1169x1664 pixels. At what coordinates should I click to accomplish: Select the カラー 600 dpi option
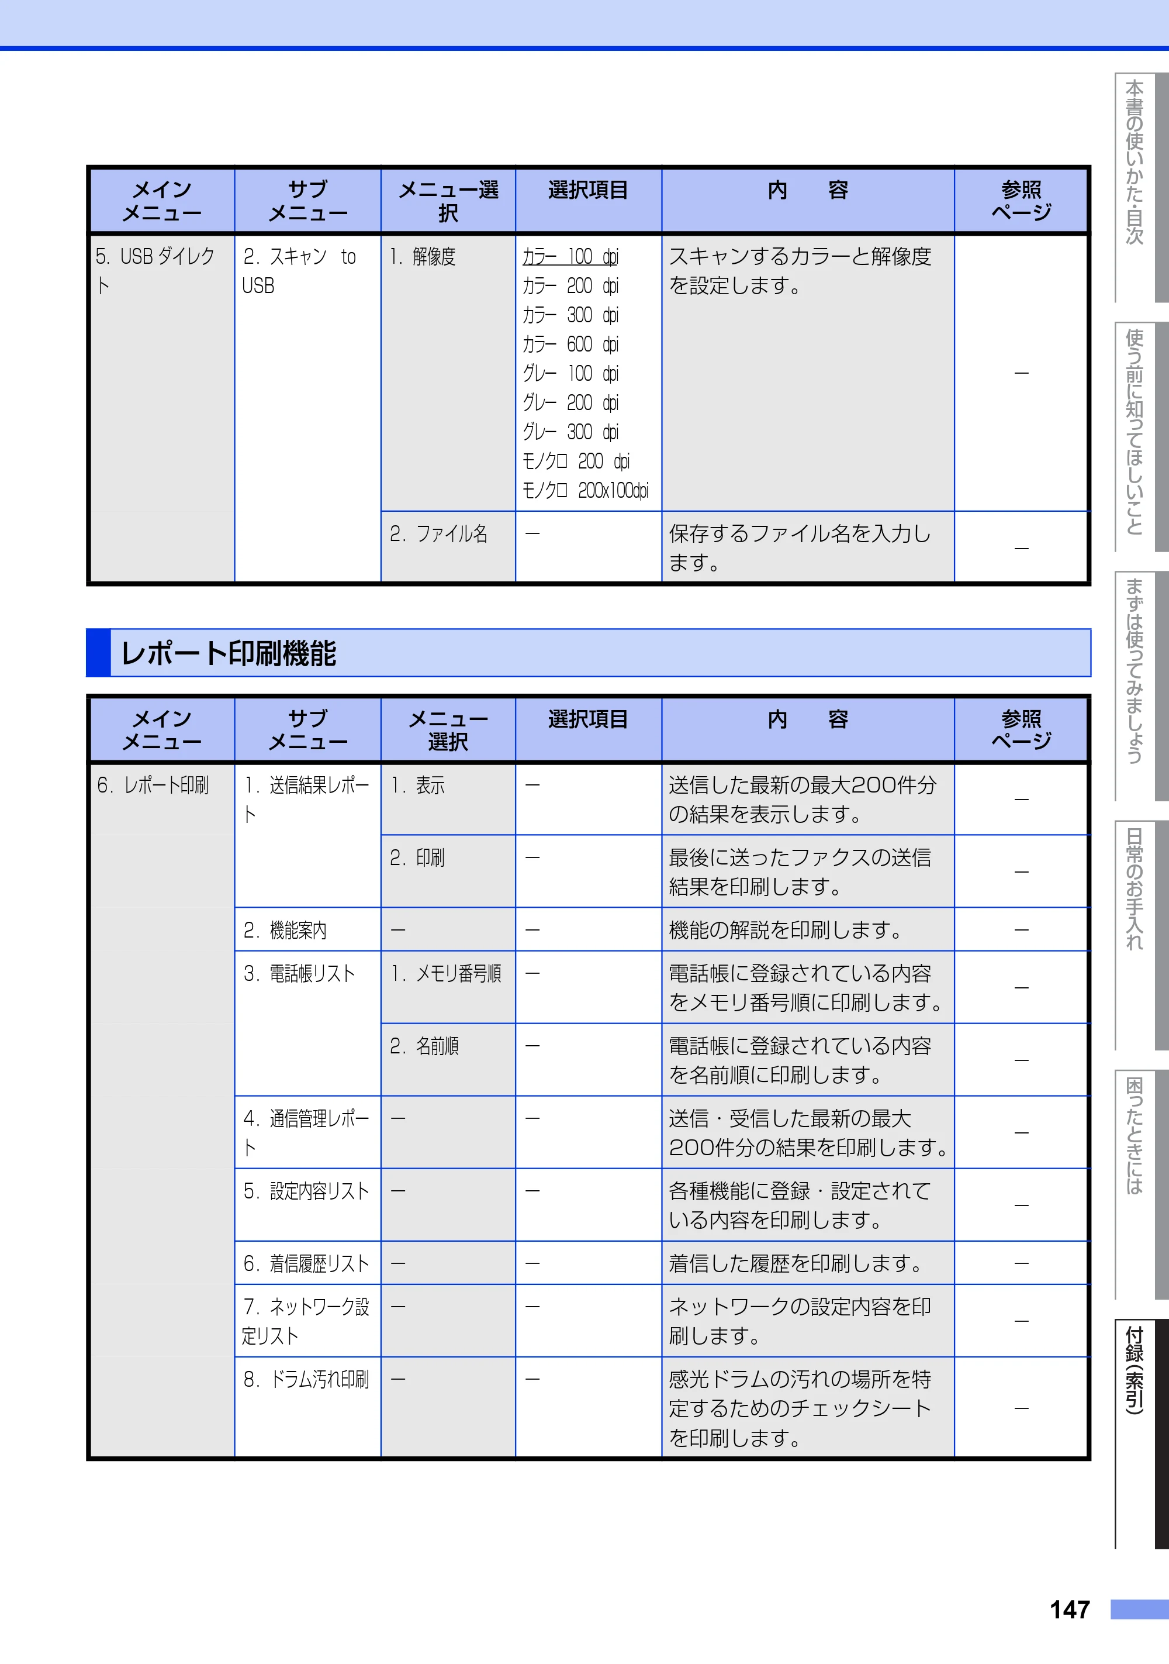[x=570, y=344]
